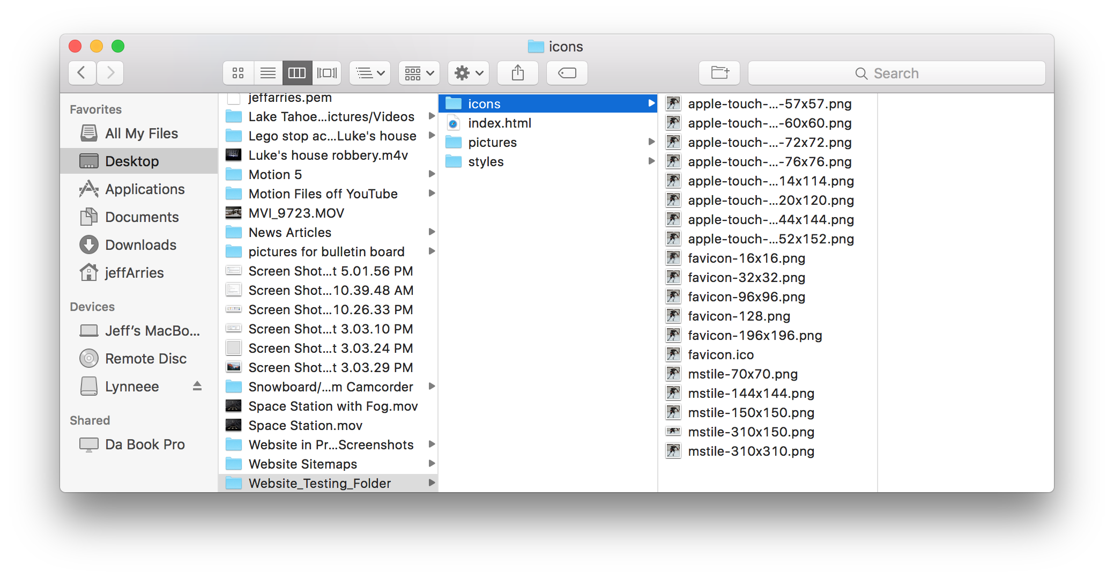This screenshot has width=1114, height=578.
Task: Open the item grouping dropdown
Action: click(x=419, y=73)
